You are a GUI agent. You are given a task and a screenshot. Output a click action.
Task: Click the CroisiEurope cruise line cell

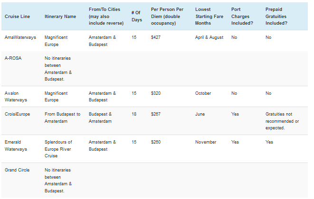[17, 114]
